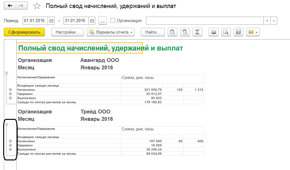Open the Организация dropdown list

click(267, 21)
